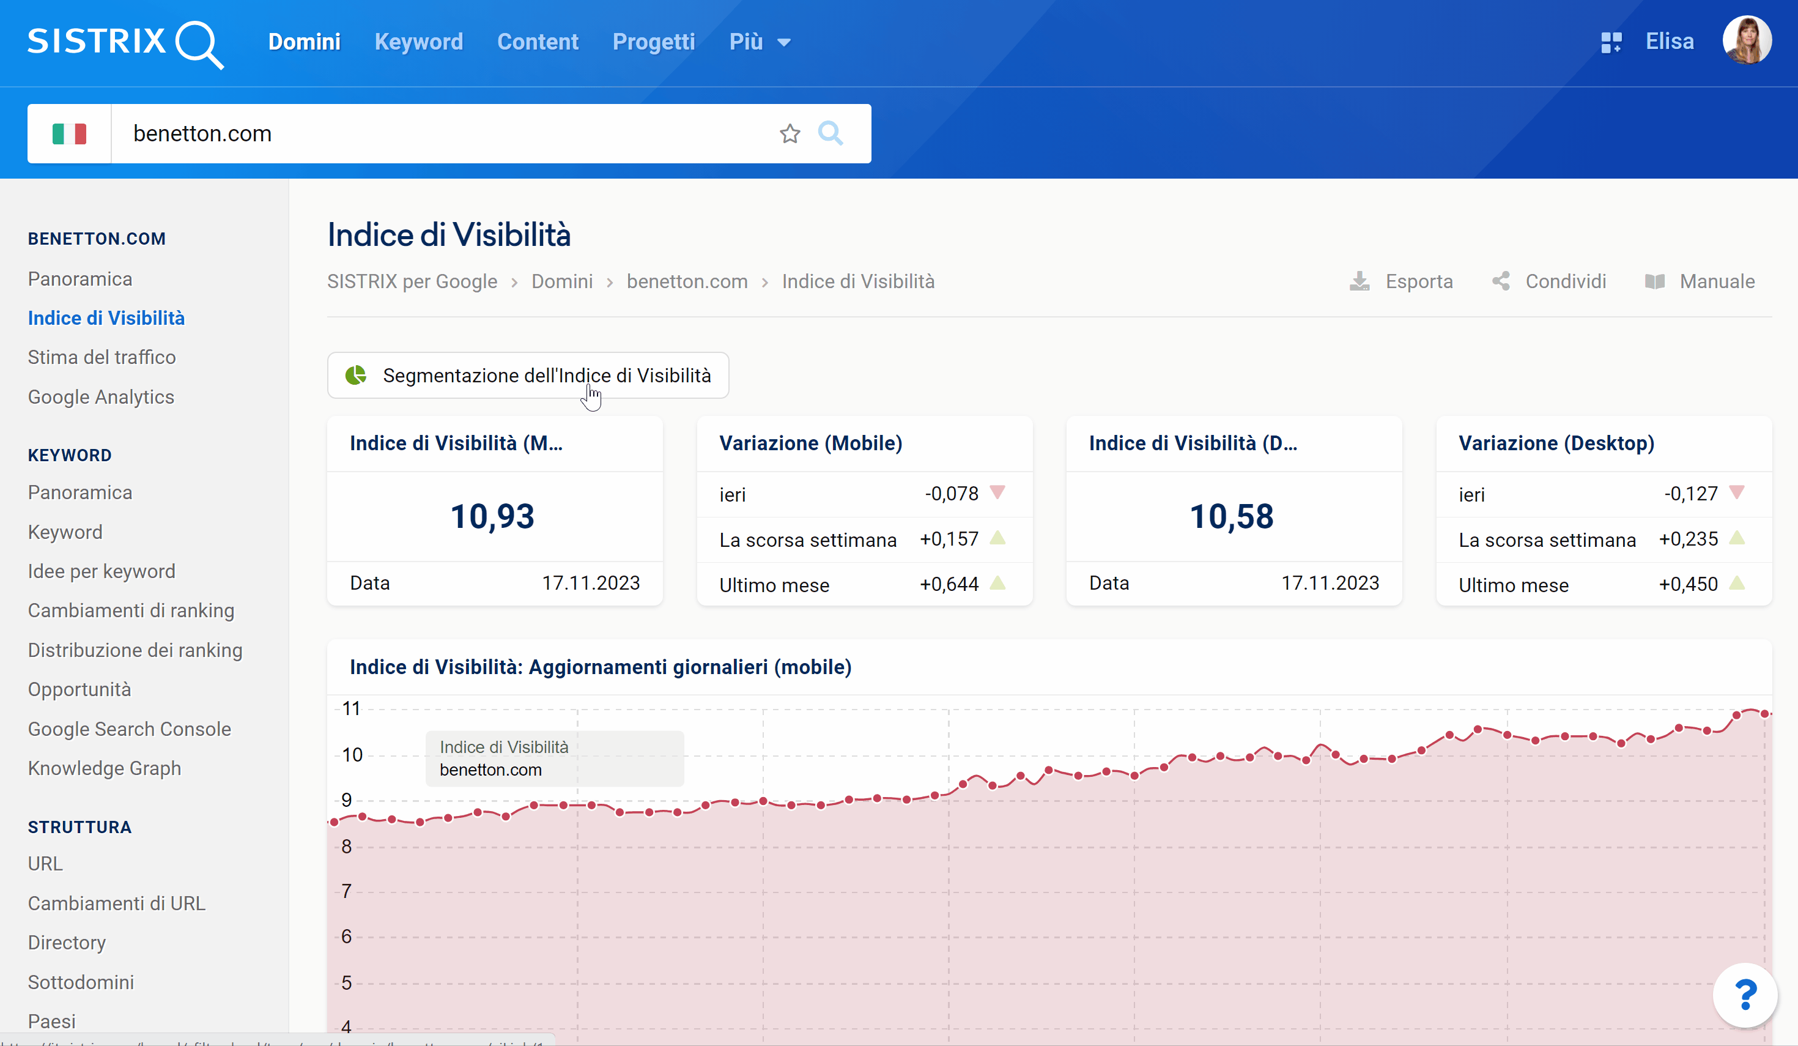Click the star/bookmark icon next to search bar
The height and width of the screenshot is (1046, 1798).
(790, 133)
